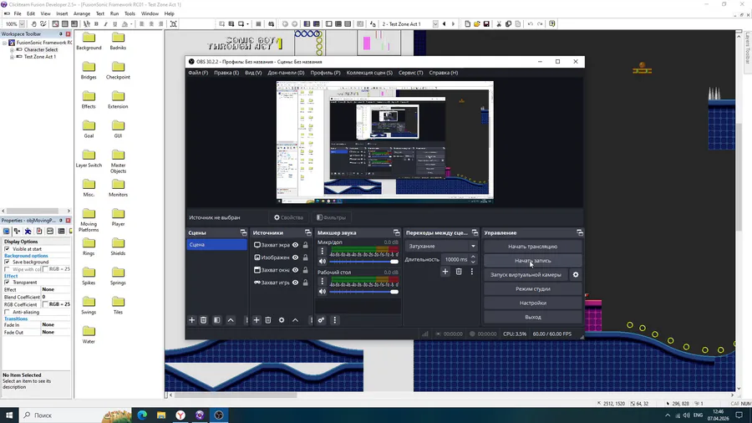This screenshot has height=423, width=752.
Task: Remove source with trash icon in Sources
Action: pyautogui.click(x=268, y=320)
